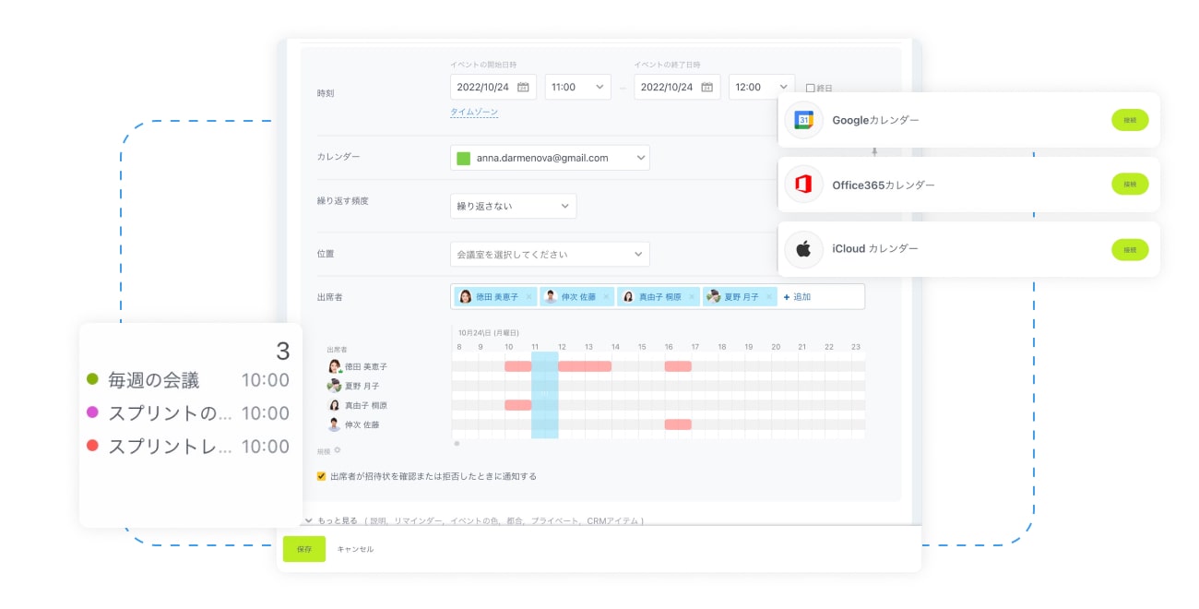Remove 夏野 月子 from attendees chip
Viewport: 1199px width, 609px height.
pyautogui.click(x=769, y=297)
